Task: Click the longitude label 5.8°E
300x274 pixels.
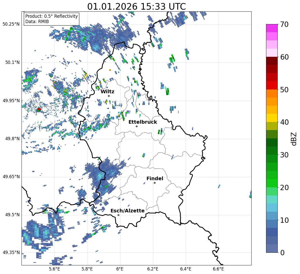Action: pyautogui.click(x=87, y=269)
